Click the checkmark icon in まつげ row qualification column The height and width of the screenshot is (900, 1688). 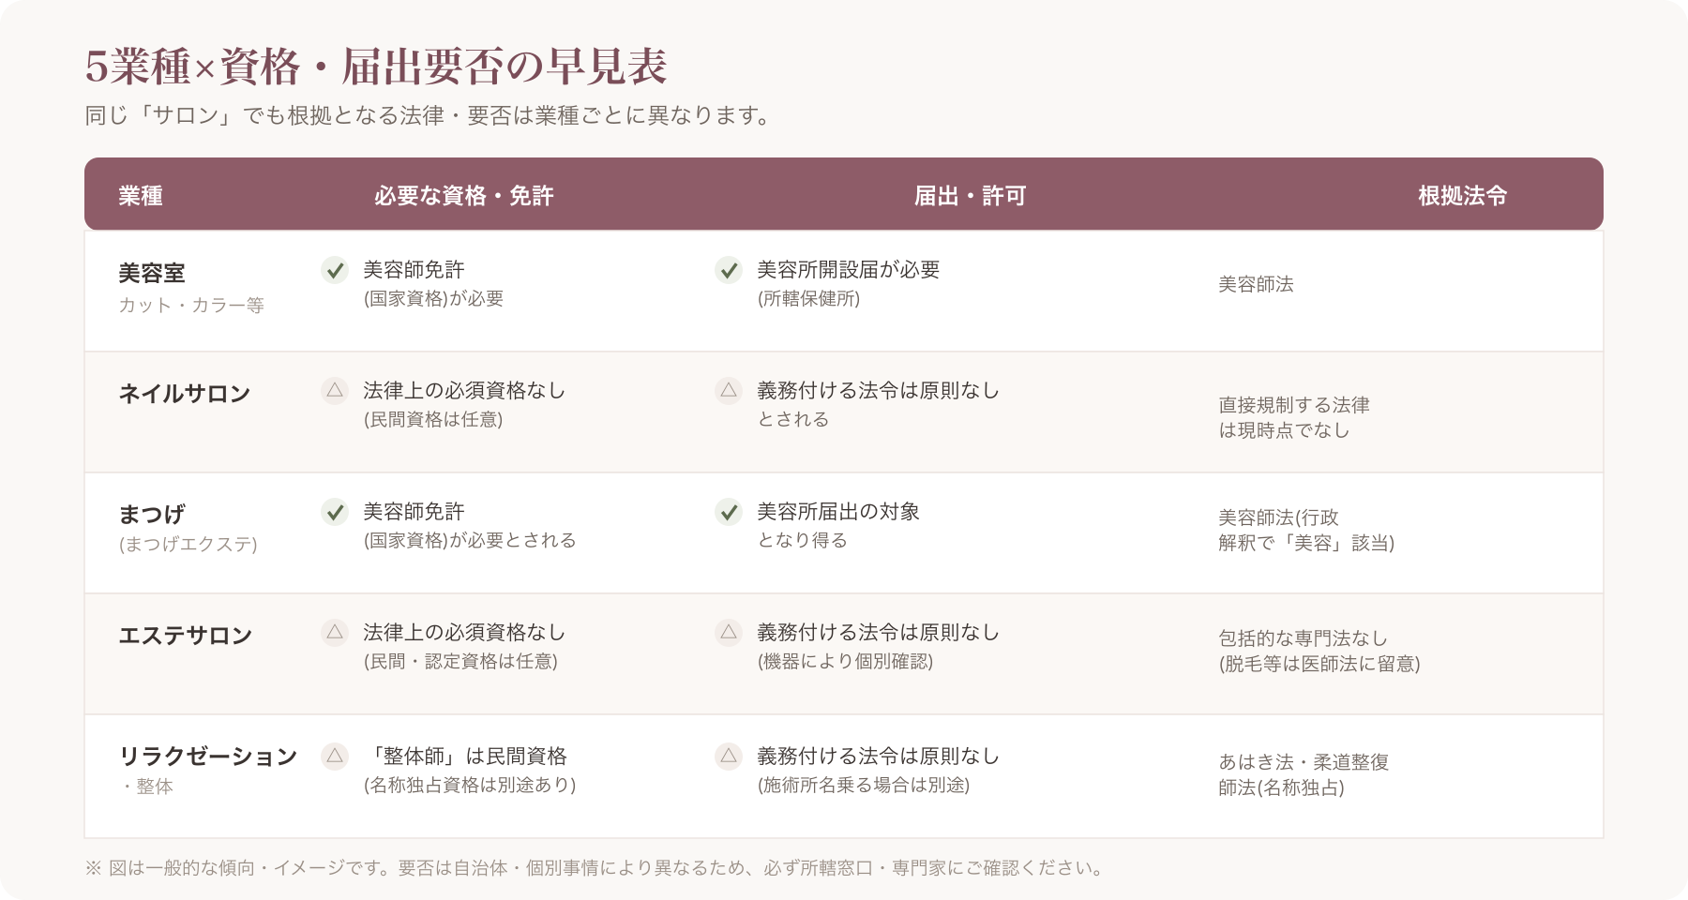[335, 512]
